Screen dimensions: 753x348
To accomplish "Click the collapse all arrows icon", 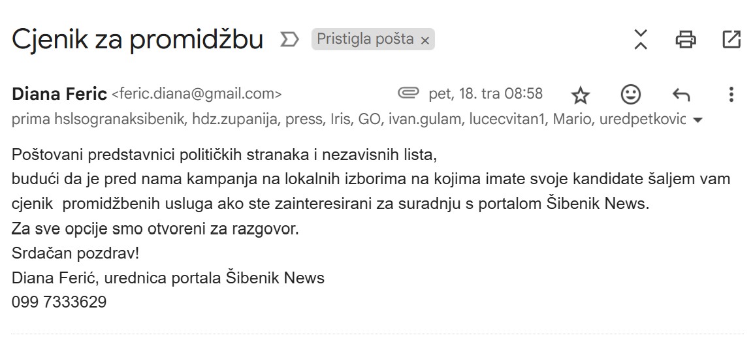I will pos(641,40).
